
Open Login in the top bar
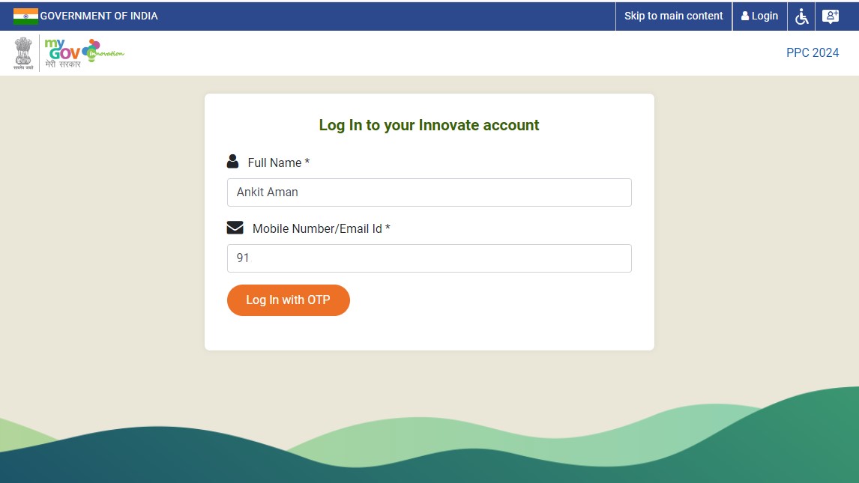tap(759, 16)
